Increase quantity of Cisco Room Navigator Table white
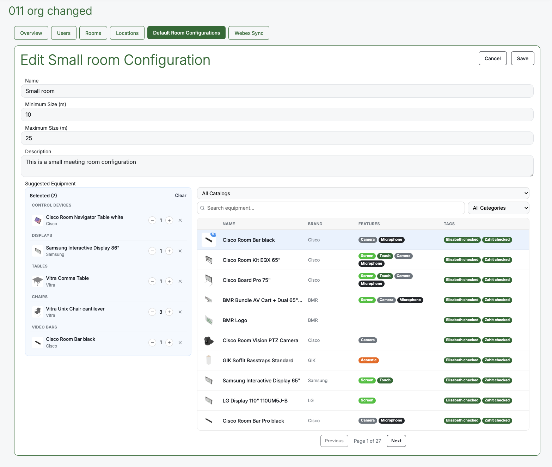 click(169, 220)
